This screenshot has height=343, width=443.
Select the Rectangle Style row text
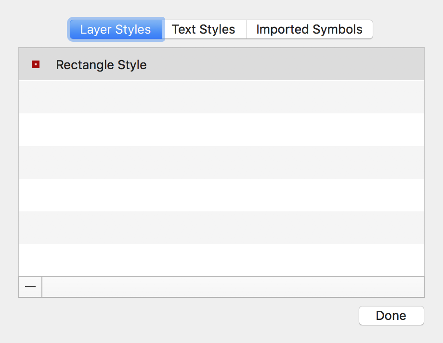[101, 65]
